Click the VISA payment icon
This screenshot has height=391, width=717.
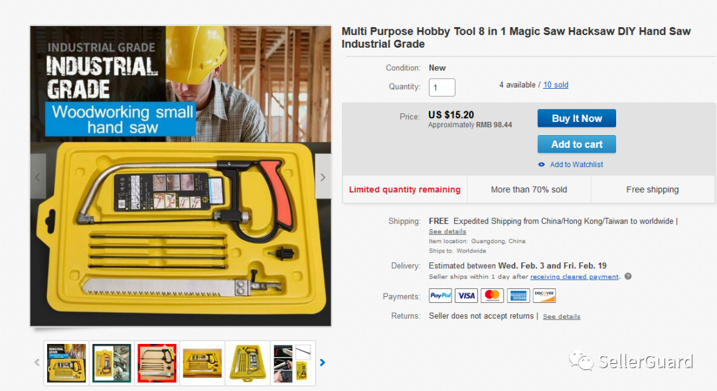pyautogui.click(x=467, y=296)
